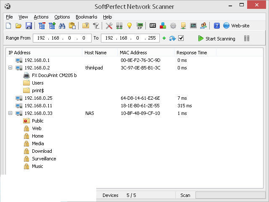Image resolution: width=269 pixels, height=202 pixels.
Task: Collapse the 192.168.0.33 NAS node
Action: [11, 113]
